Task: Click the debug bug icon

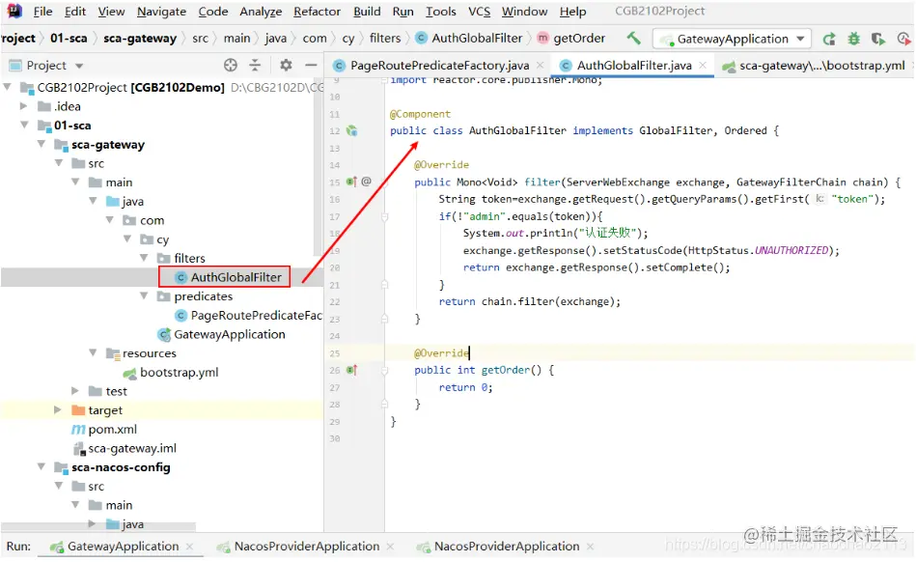Action: click(853, 40)
